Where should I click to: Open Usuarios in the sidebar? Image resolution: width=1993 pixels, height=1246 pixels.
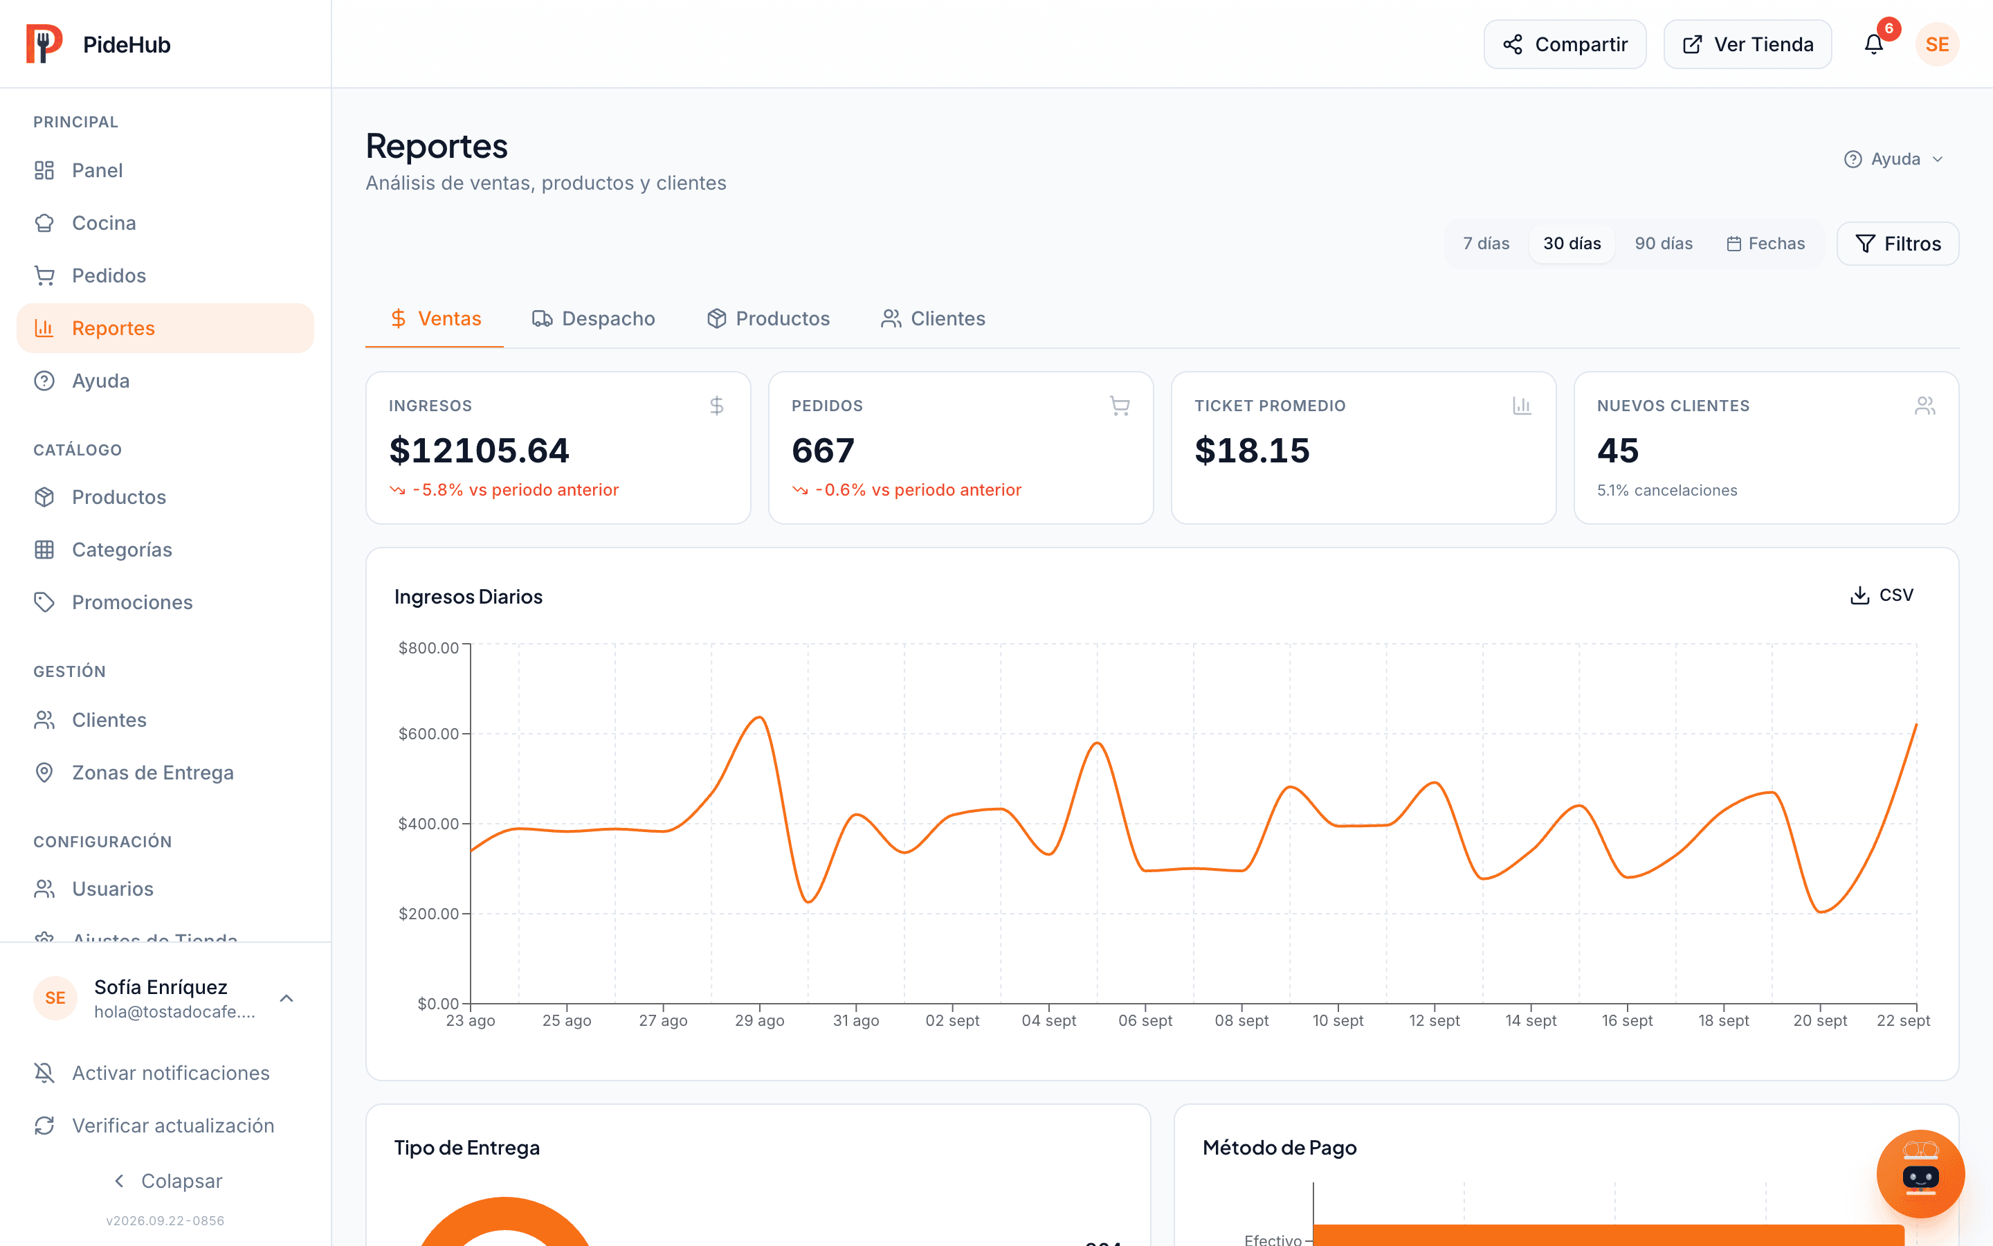[165, 890]
